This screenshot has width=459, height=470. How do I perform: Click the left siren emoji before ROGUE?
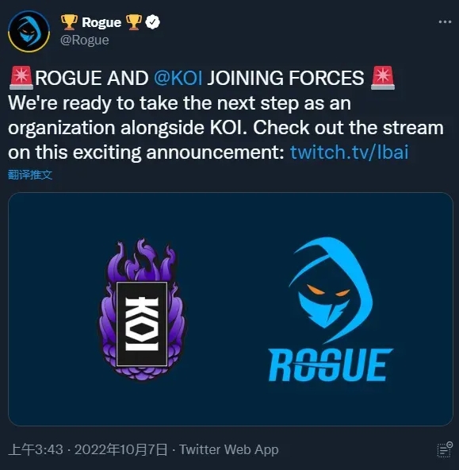(21, 78)
